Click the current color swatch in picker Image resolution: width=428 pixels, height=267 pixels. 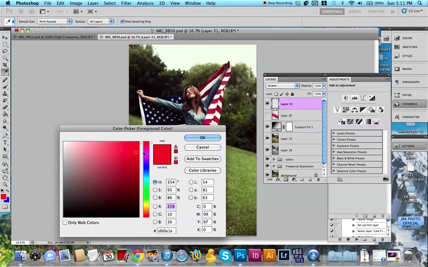[162, 159]
